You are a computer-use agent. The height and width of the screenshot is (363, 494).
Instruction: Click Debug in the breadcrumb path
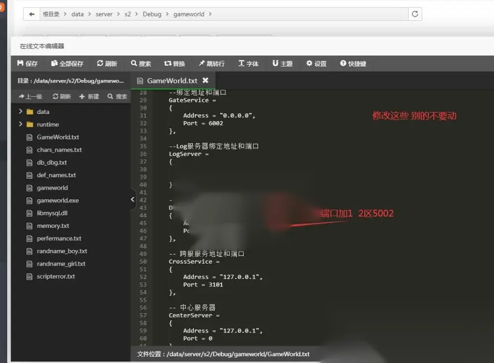pos(152,14)
